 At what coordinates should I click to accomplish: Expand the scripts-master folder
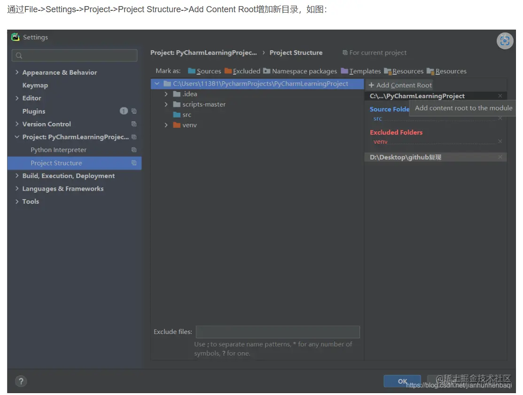(166, 104)
